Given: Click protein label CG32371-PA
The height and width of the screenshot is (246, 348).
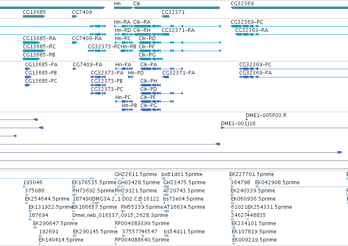Looking at the screenshot, I should click(x=179, y=73).
